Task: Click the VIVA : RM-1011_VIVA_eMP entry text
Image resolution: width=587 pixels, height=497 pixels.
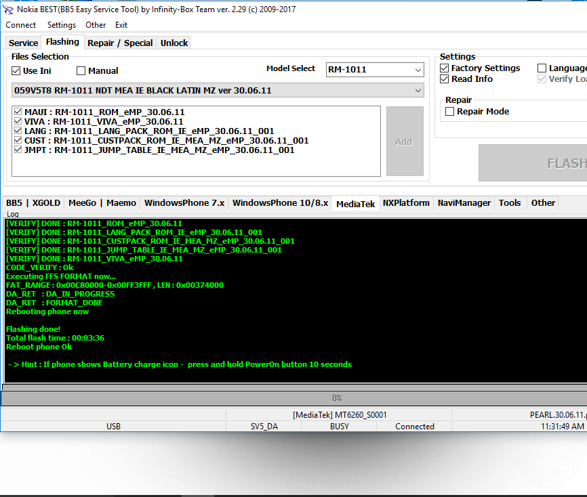Action: point(104,121)
